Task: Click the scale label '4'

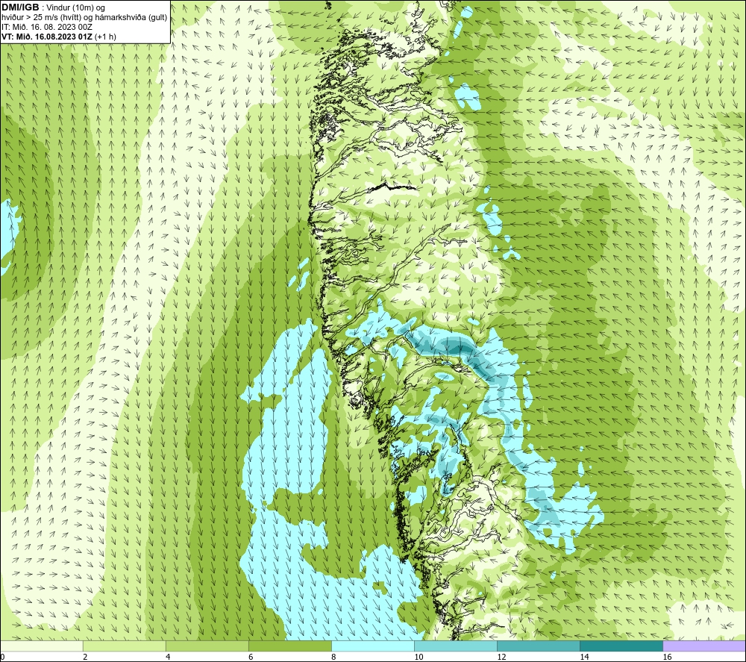Action: (168, 657)
